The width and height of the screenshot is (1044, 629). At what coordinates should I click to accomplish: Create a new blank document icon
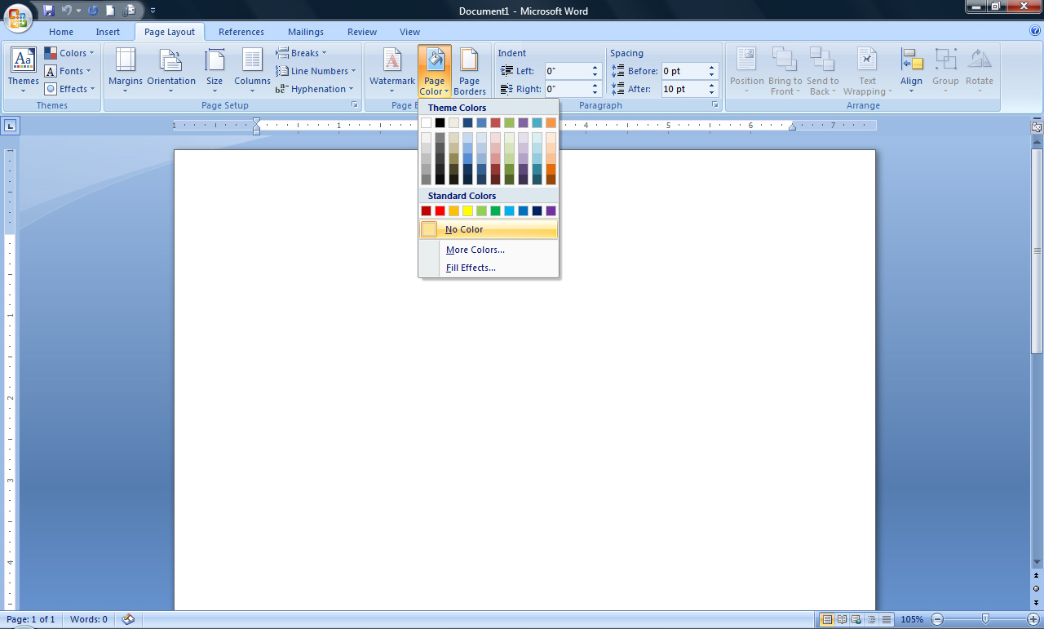coord(110,11)
